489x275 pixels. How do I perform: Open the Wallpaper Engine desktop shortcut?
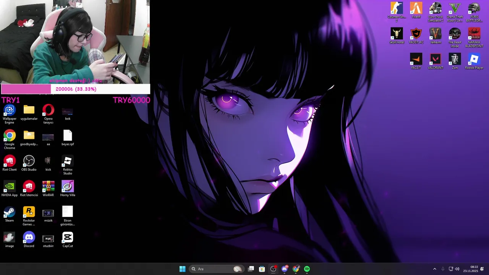point(10,115)
